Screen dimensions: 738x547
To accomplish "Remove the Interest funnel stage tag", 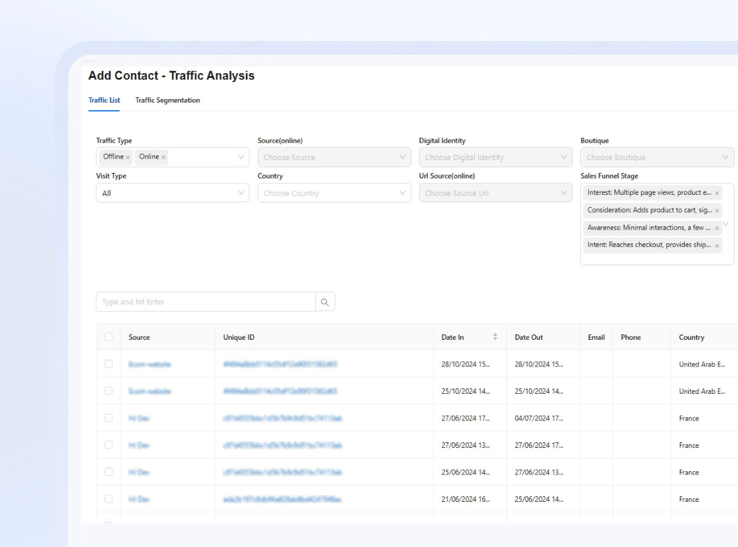I will pos(717,194).
